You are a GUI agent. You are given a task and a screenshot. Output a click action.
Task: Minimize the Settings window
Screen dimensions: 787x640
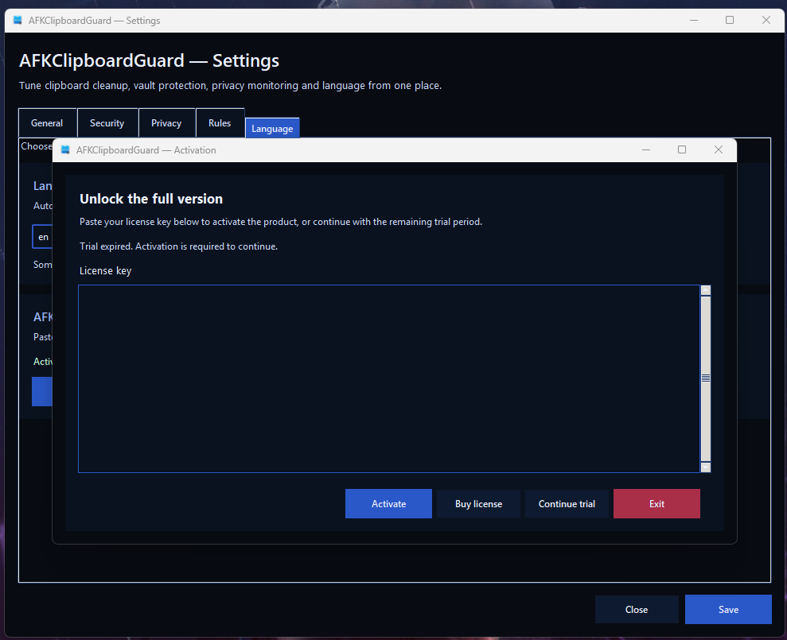pos(692,21)
